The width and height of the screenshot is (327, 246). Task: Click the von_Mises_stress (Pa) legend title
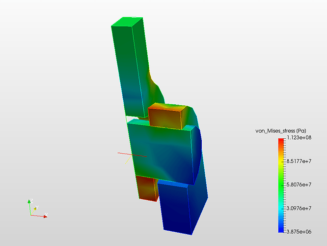pos(281,131)
